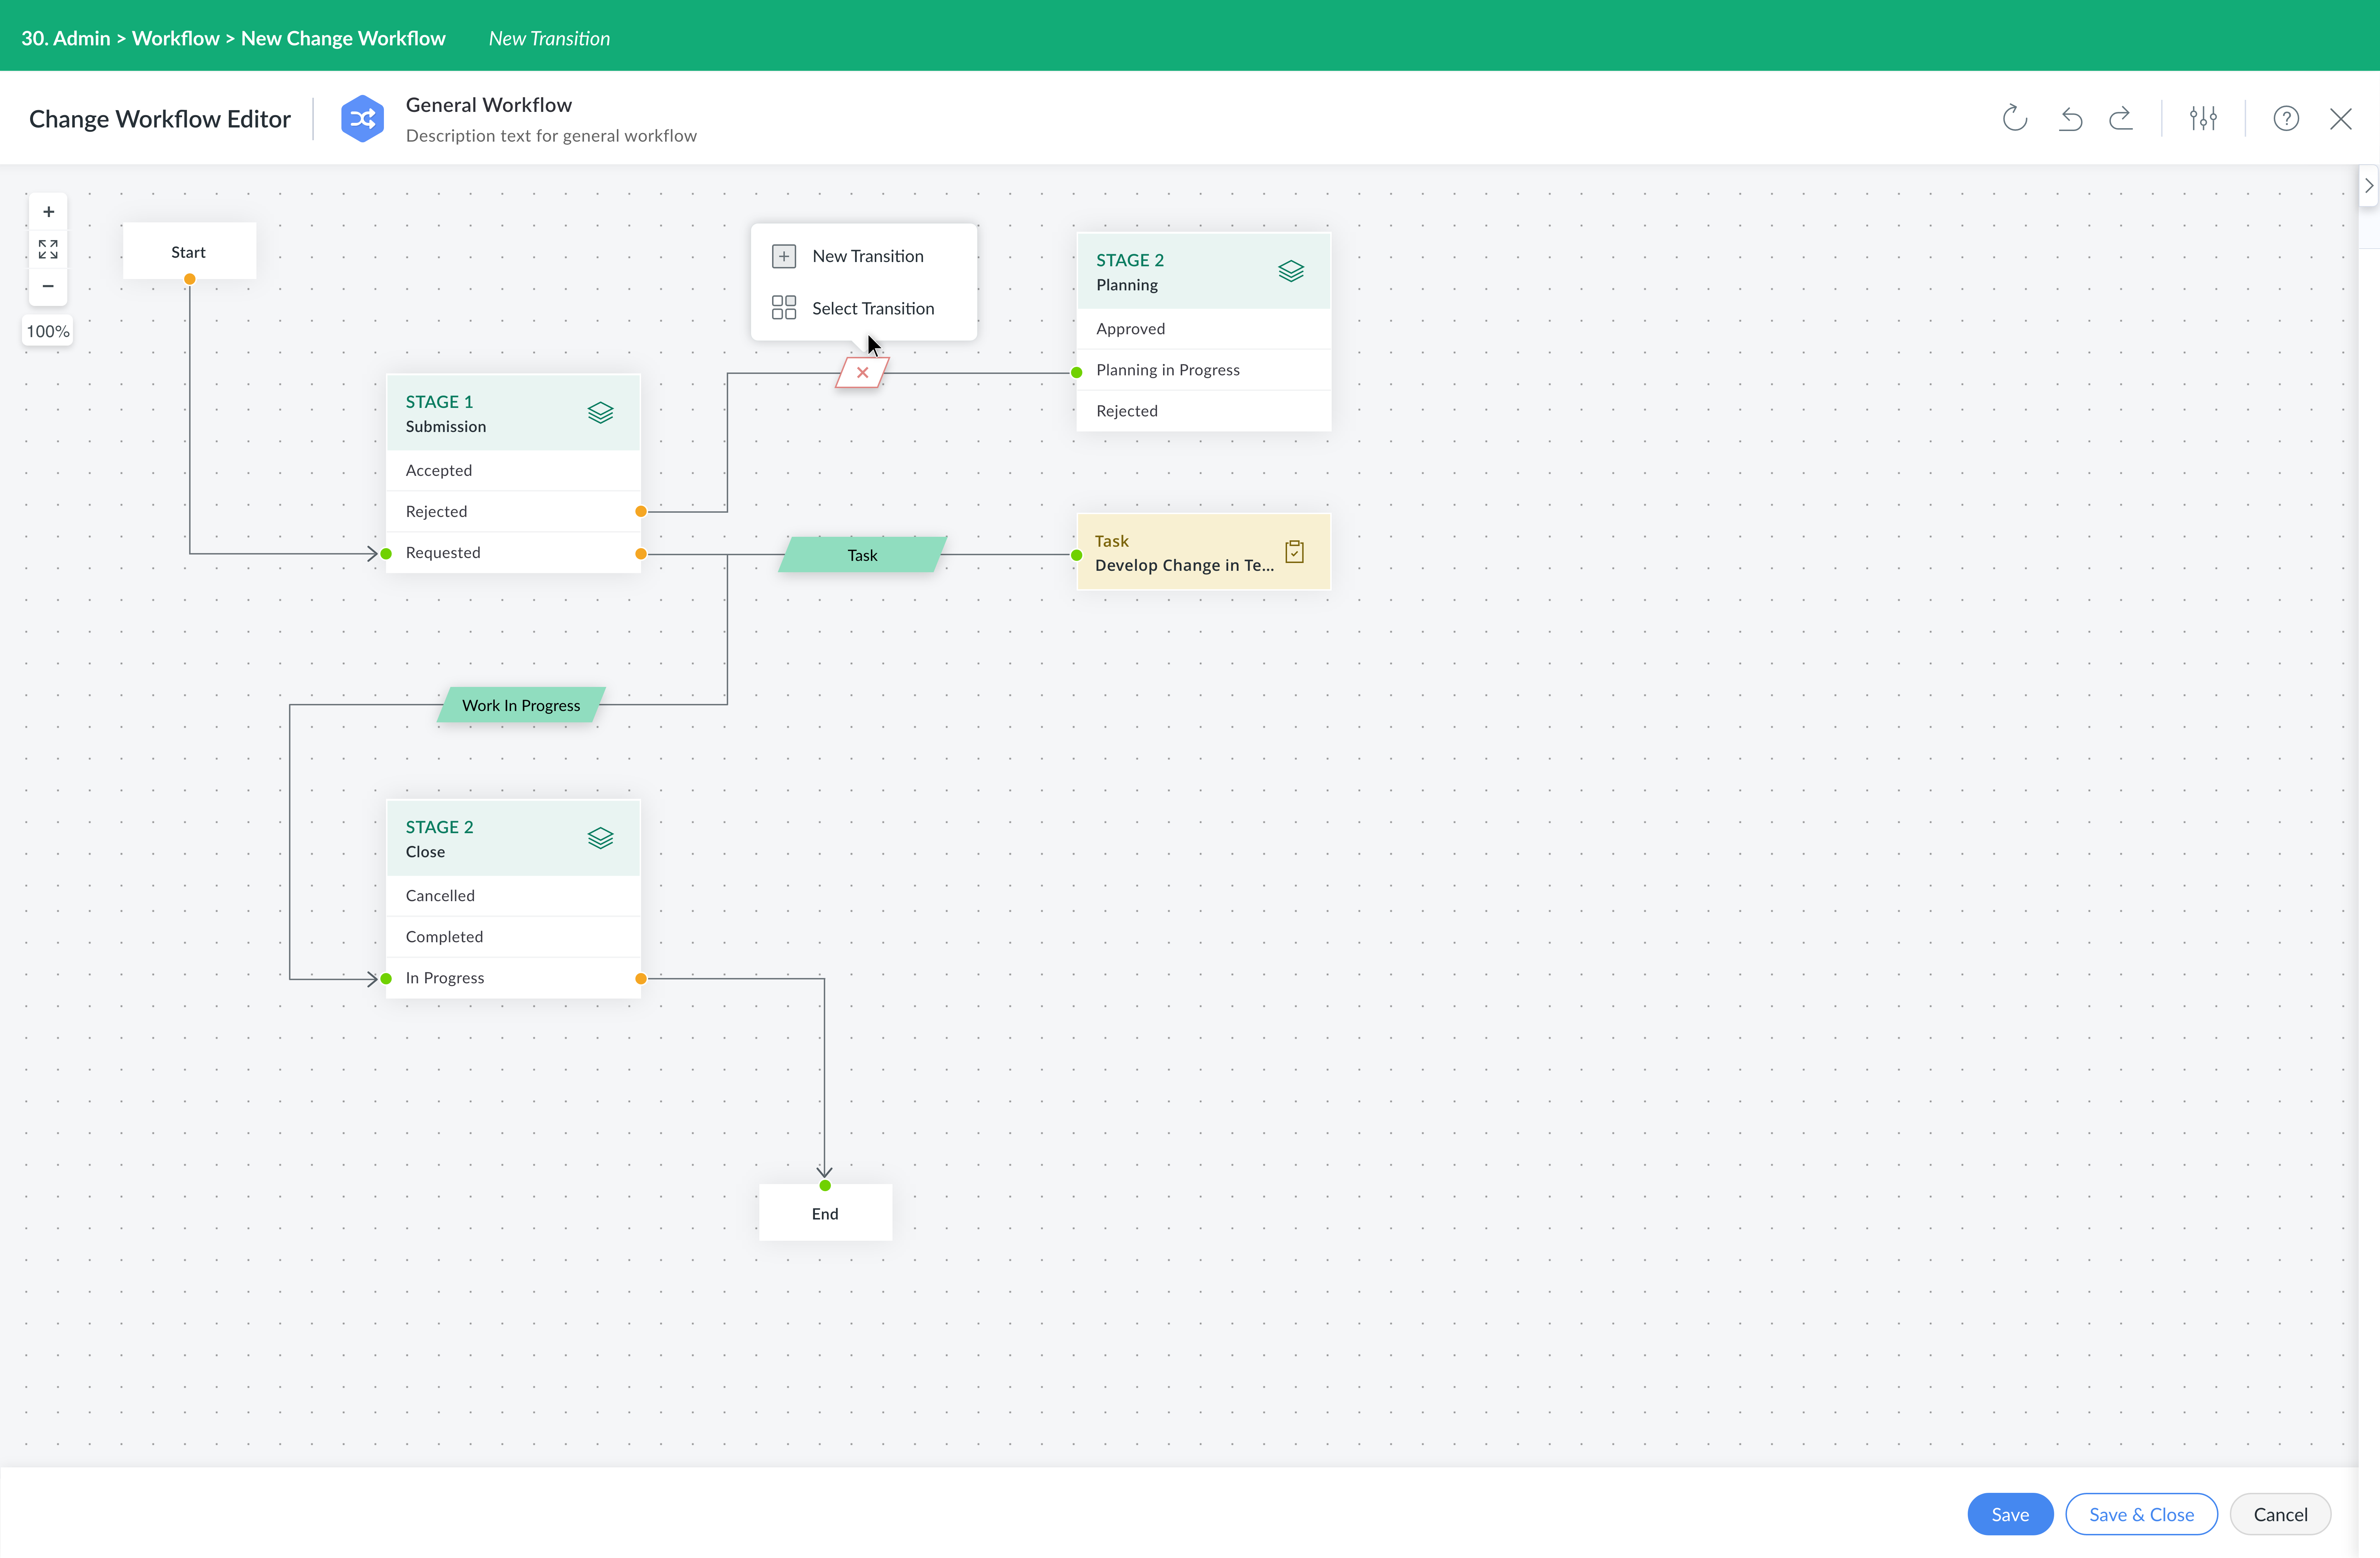Click Stage 1 Submission layers icon
This screenshot has height=1558, width=2380.
(600, 413)
